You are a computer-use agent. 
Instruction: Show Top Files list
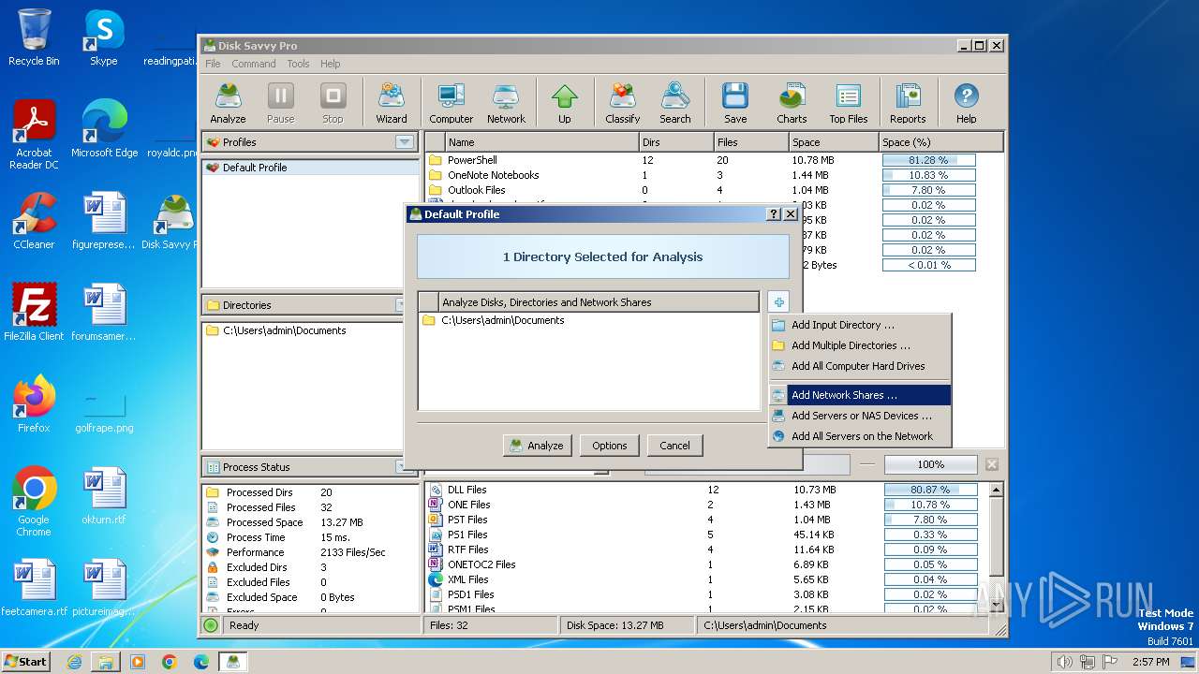pos(849,103)
